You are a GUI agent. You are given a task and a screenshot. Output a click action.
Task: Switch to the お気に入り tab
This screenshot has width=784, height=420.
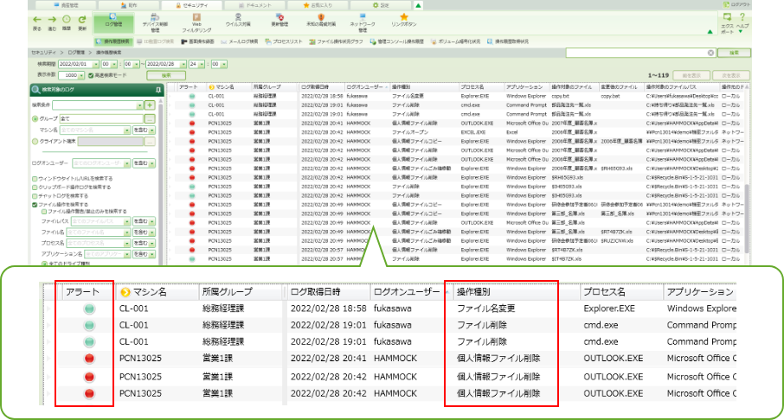click(x=318, y=5)
